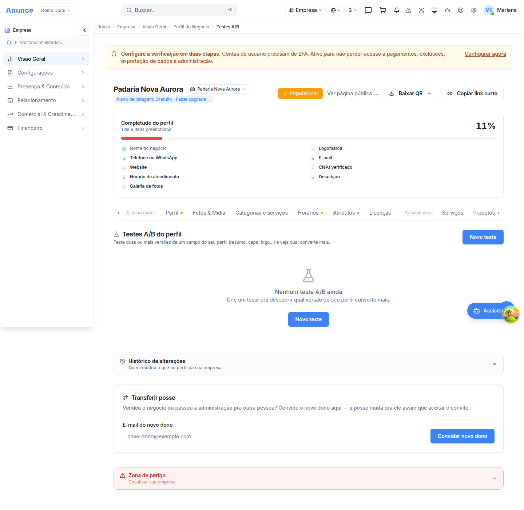The height and width of the screenshot is (510, 524).
Task: Open the robot assistant icon in the top bar
Action: coord(448,10)
